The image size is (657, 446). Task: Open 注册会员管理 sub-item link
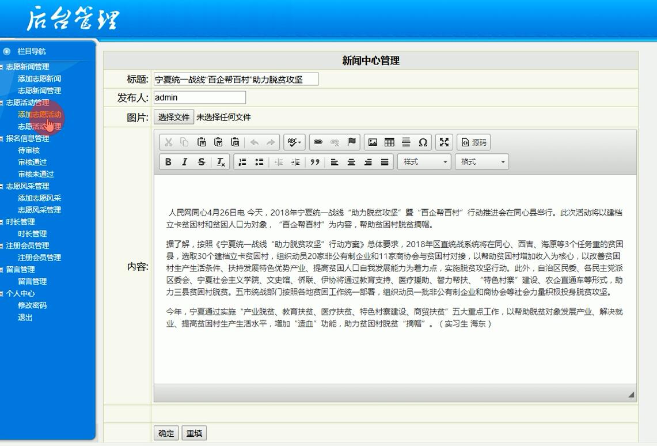pos(39,258)
